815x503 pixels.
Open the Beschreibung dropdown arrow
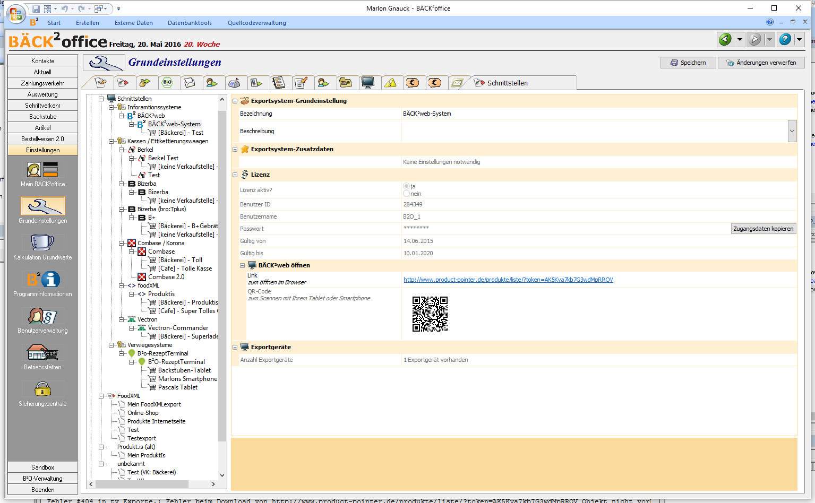[x=792, y=131]
